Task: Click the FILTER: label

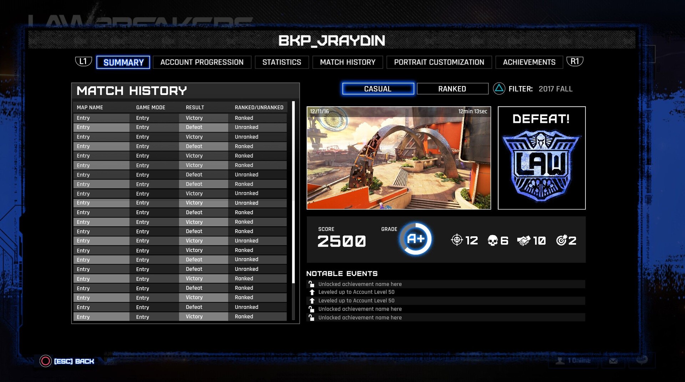Action: [x=521, y=89]
